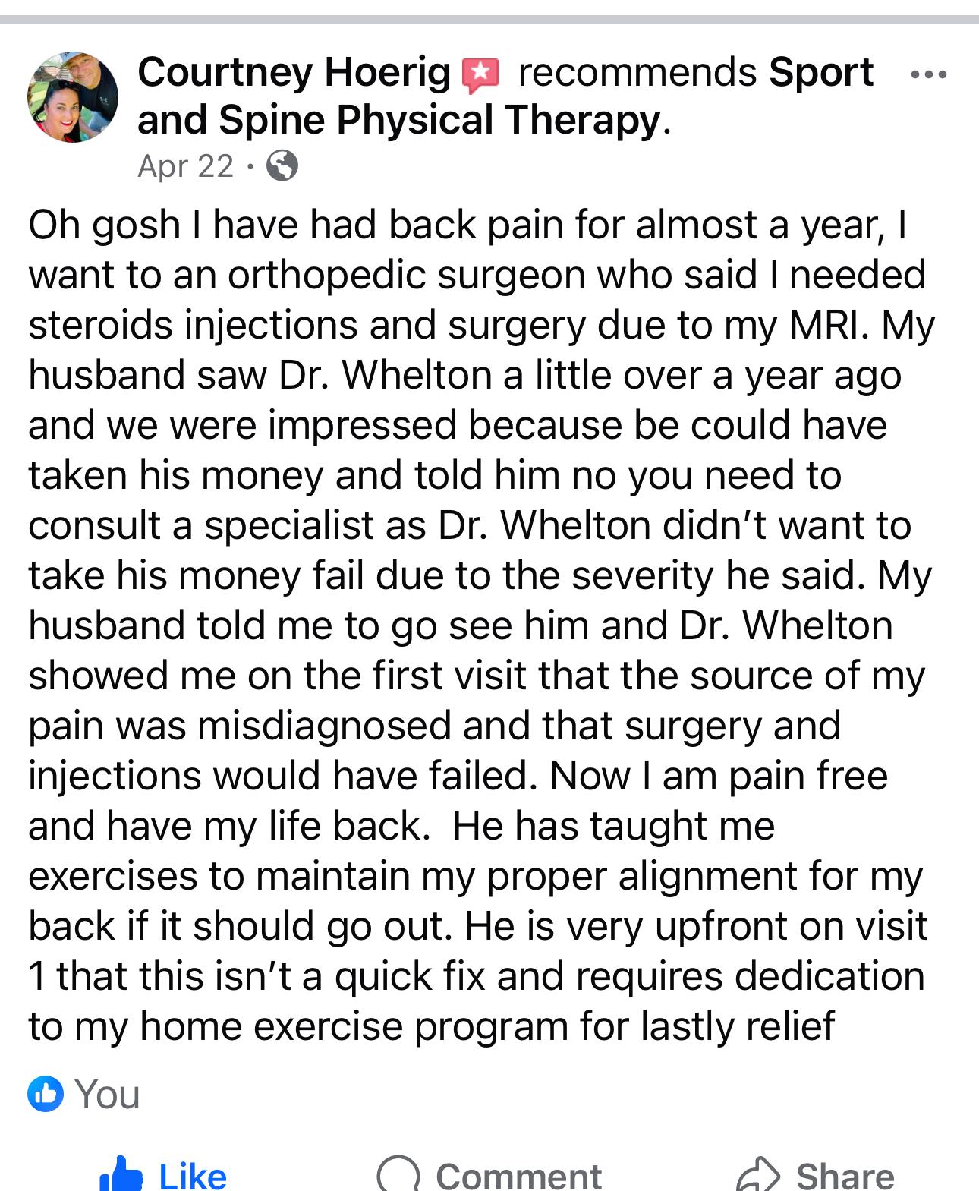Click the red star recommendation badge
This screenshot has width=979, height=1191.
[x=480, y=75]
